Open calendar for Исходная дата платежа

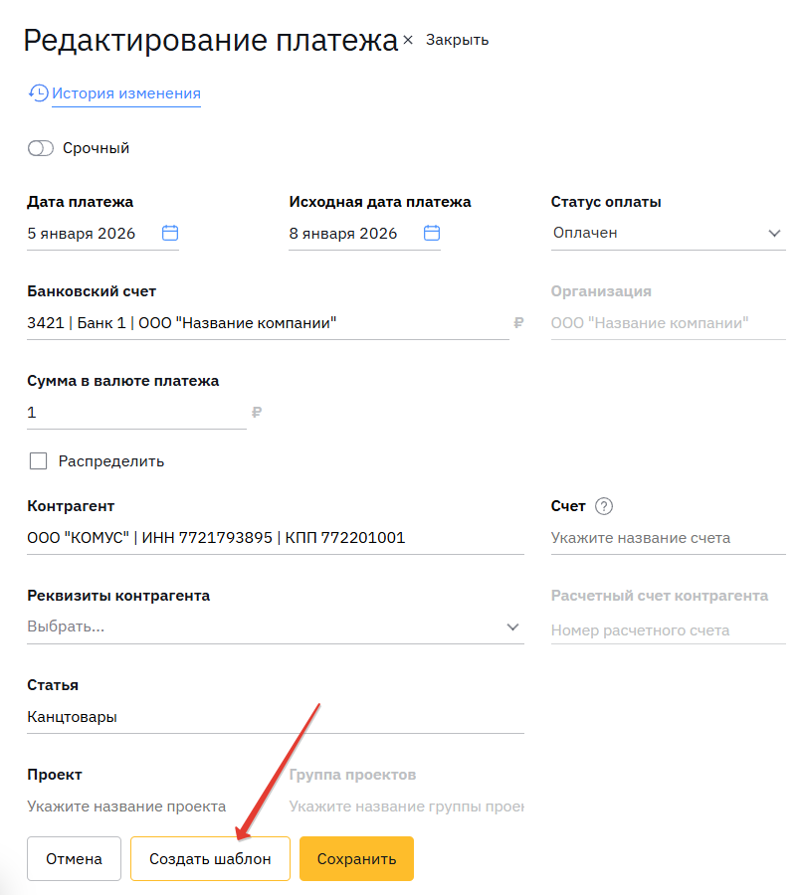pos(432,233)
